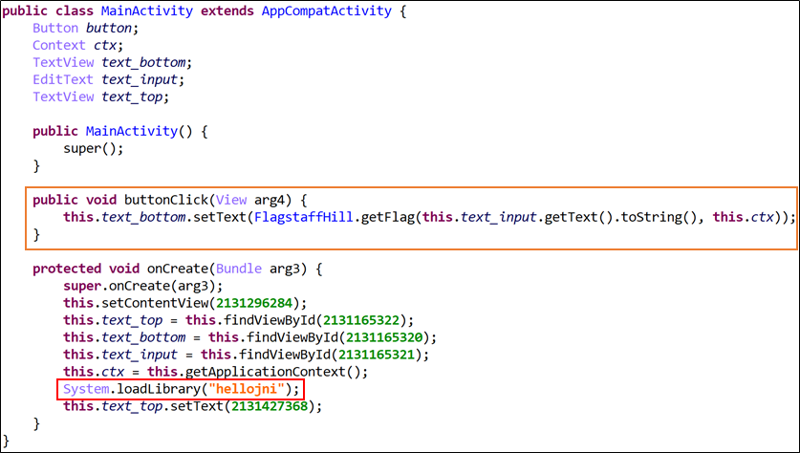Select the buttonClick method name
800x453 pixels.
tap(165, 200)
